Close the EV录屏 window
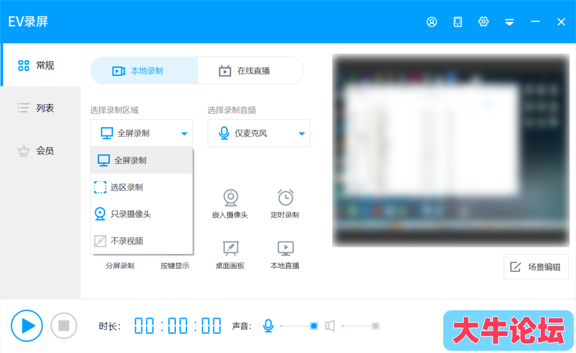576x353 pixels. 561,22
